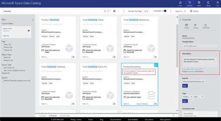Remove the Search Term filter dot
Image resolution: width=221 pixels, height=121 pixels.
[29, 31]
